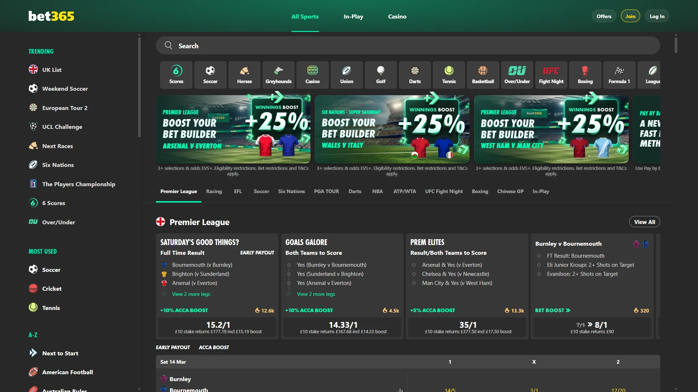Select Cricket under Most Used
Screen dimensions: 698x392
tap(52, 289)
